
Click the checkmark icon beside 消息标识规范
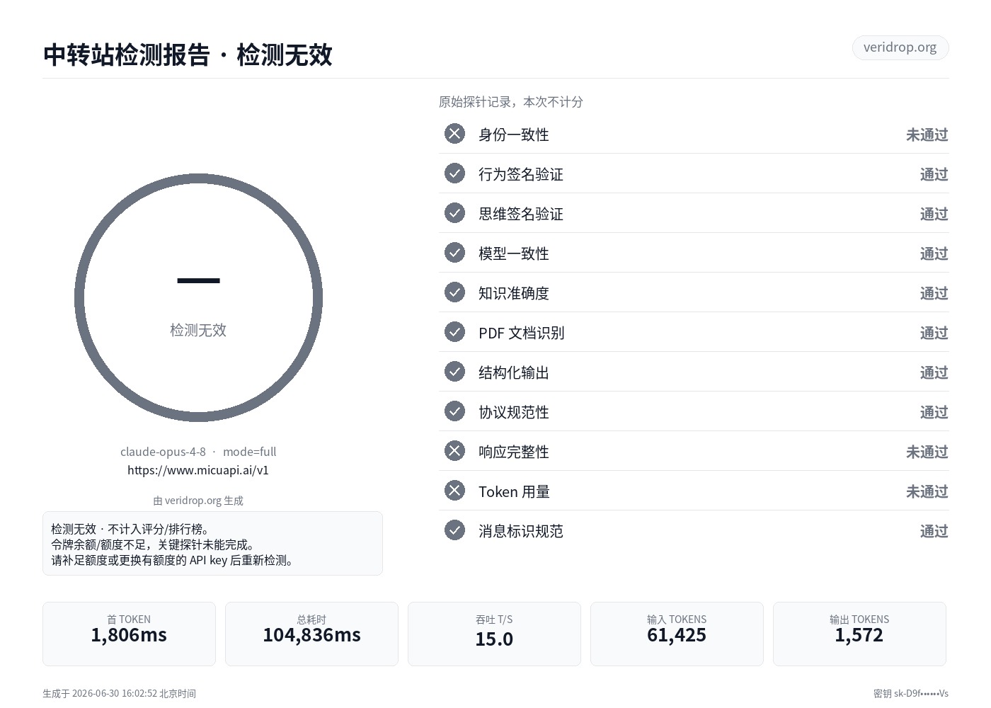454,530
